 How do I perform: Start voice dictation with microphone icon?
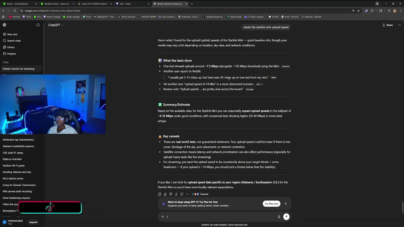(279, 217)
